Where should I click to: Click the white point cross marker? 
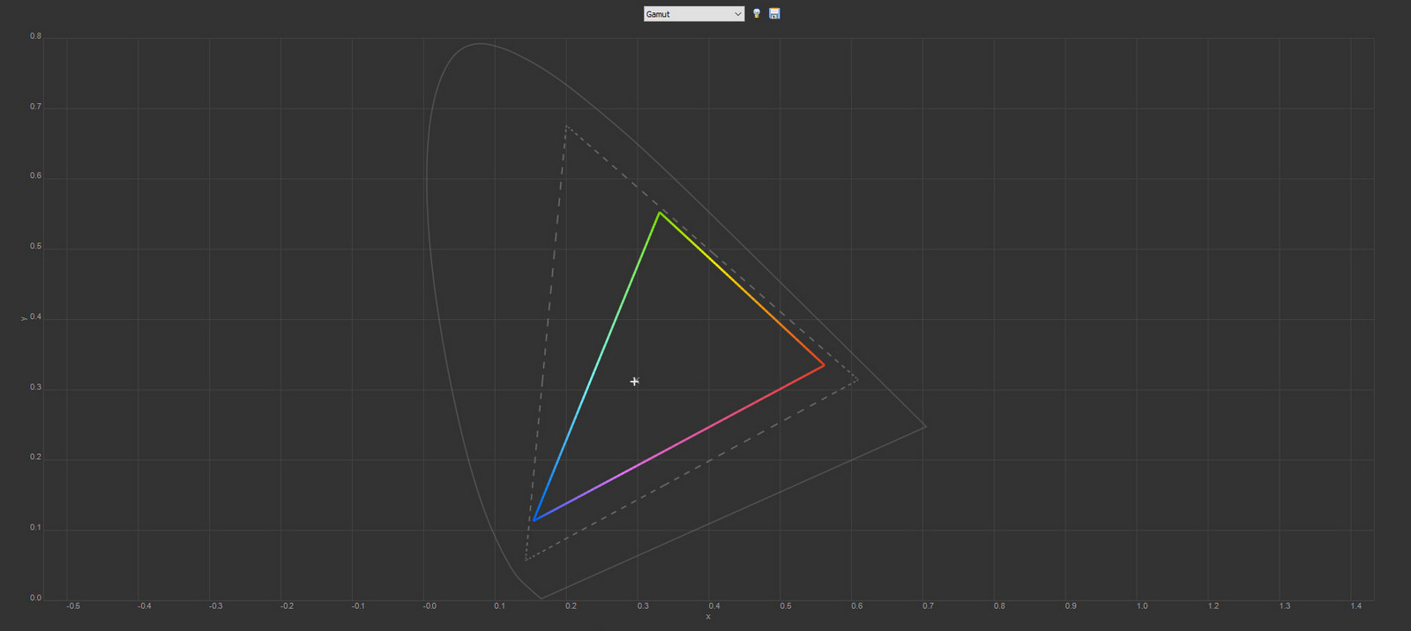click(x=634, y=382)
